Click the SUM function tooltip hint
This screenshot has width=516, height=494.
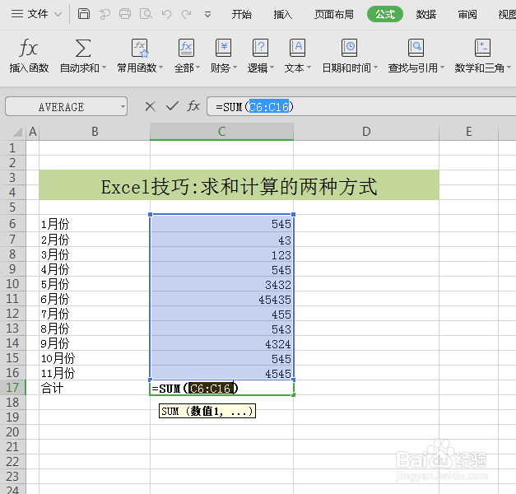pos(207,411)
